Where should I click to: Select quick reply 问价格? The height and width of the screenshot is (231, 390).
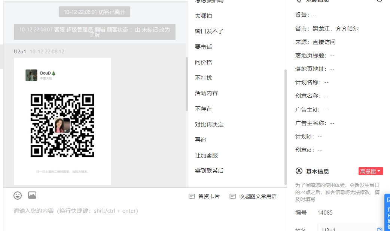tap(204, 62)
